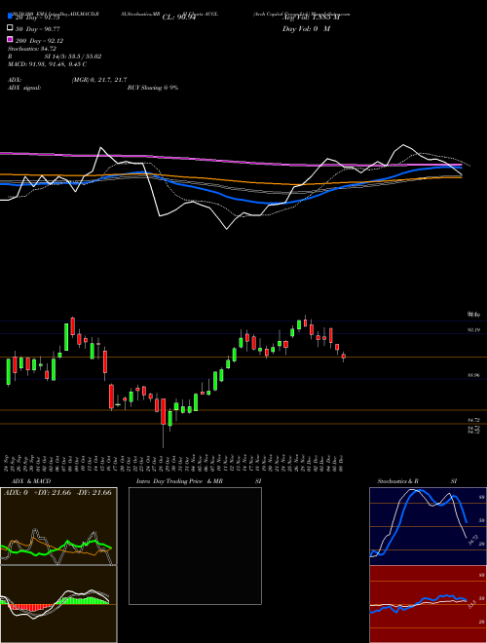The height and width of the screenshot is (643, 487).
Task: Open the red RSI chart panel
Action: click(428, 604)
